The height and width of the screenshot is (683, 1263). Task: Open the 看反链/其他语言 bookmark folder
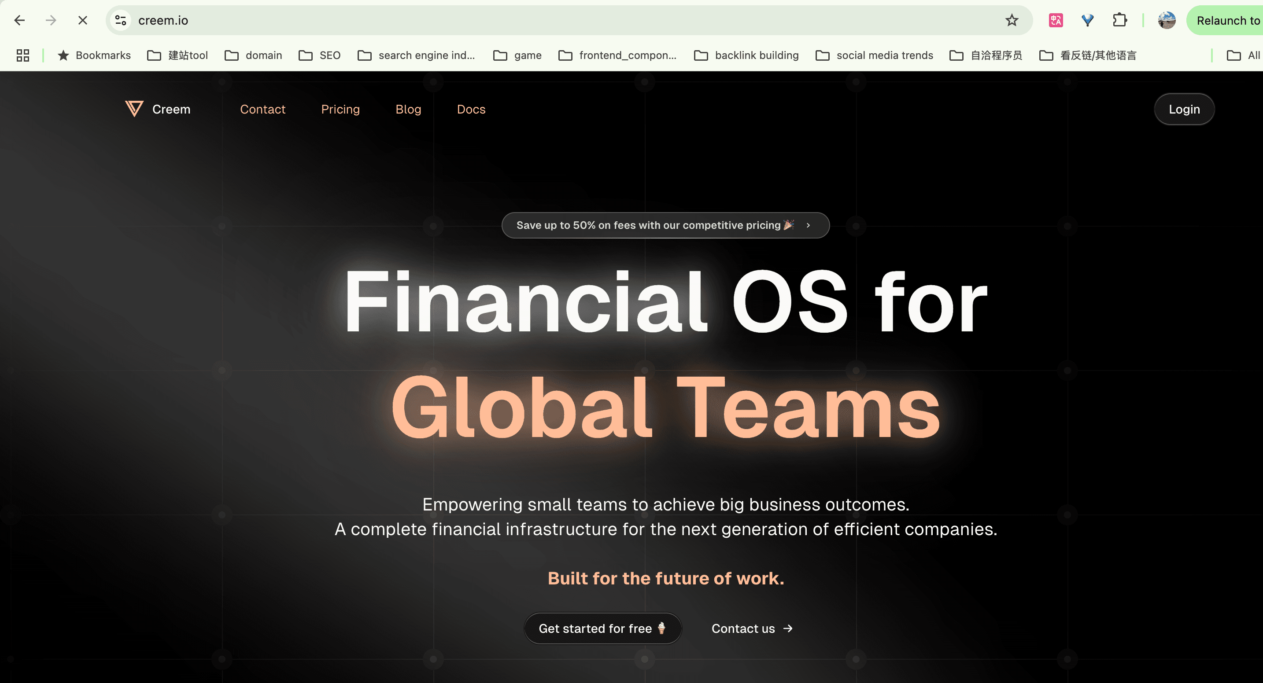click(x=1088, y=55)
